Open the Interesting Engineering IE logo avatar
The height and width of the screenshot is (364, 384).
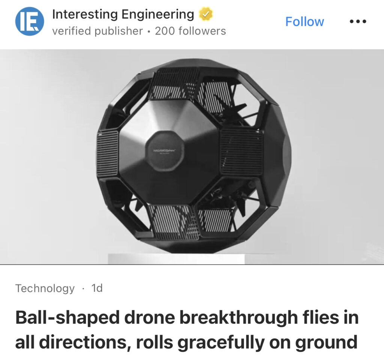pyautogui.click(x=30, y=21)
